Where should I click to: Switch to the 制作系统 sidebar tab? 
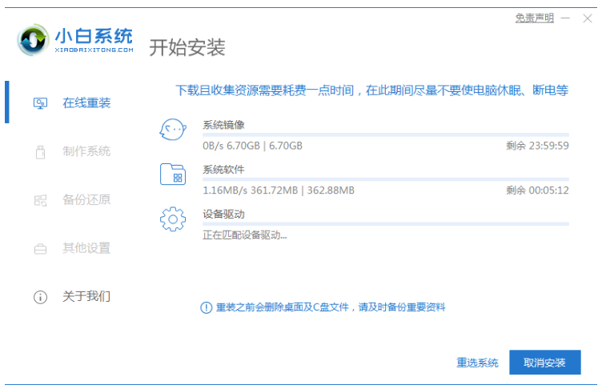coord(86,151)
